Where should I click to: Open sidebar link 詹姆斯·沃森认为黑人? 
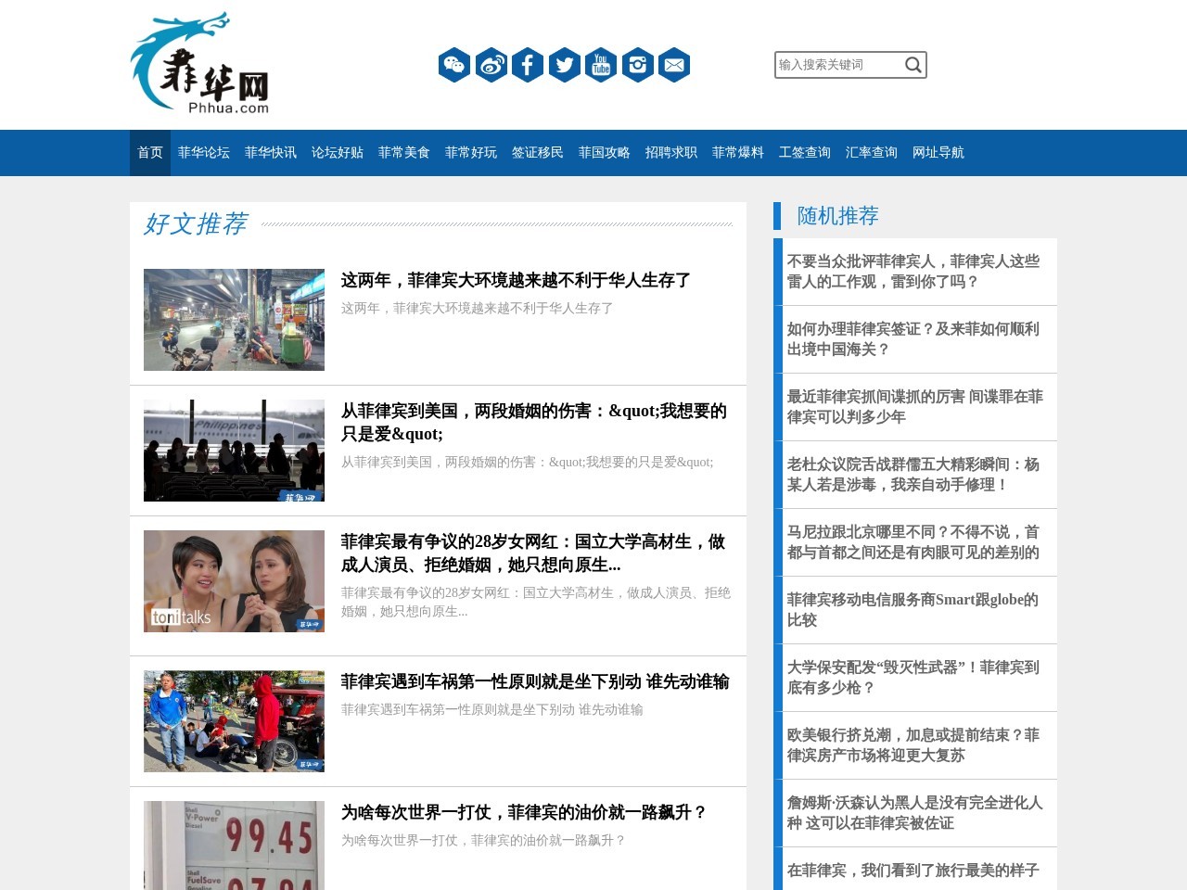pyautogui.click(x=915, y=813)
